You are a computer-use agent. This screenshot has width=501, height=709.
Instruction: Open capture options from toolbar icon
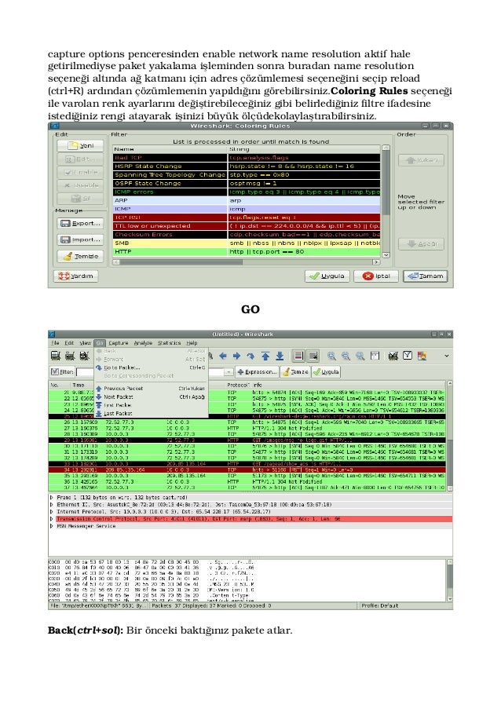tap(70, 356)
